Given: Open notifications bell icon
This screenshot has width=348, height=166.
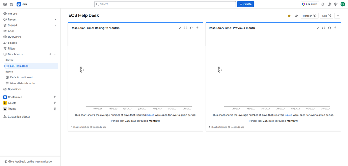Looking at the screenshot, I should point(323,4).
